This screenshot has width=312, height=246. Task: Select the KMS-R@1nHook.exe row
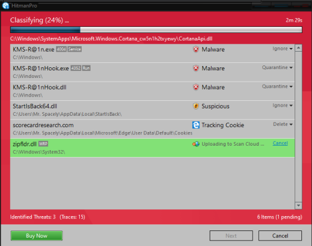152,72
